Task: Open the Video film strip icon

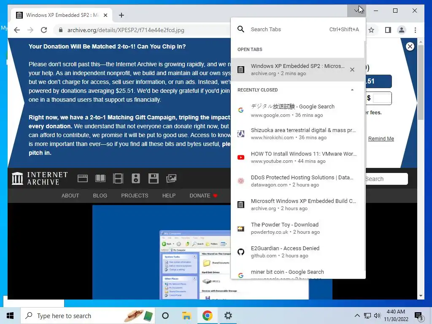Action: [x=118, y=178]
